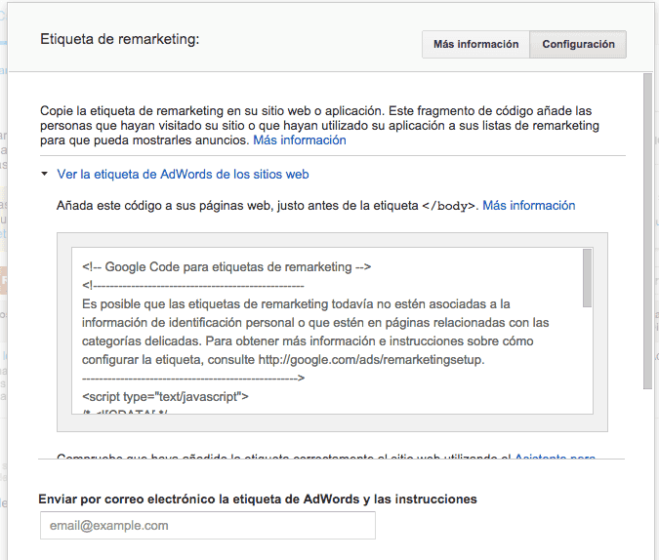Click the script type="text/javascript" line
659x560 pixels.
(165, 396)
